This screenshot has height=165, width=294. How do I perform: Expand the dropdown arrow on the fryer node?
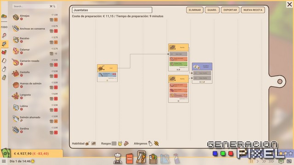[104, 70]
